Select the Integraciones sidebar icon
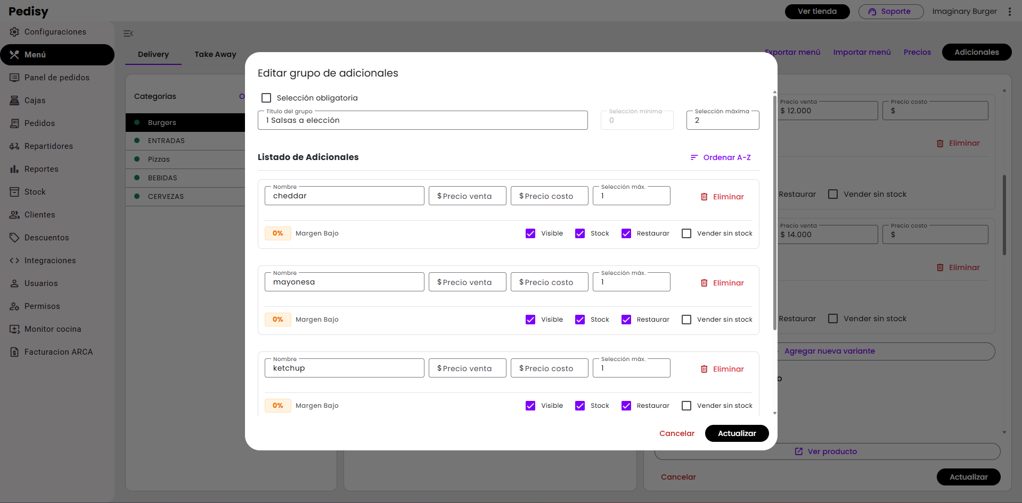 (x=14, y=260)
